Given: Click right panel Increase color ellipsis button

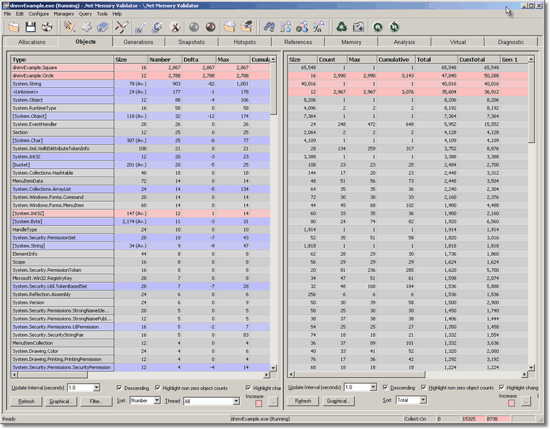Looking at the screenshot, I should point(525,401).
